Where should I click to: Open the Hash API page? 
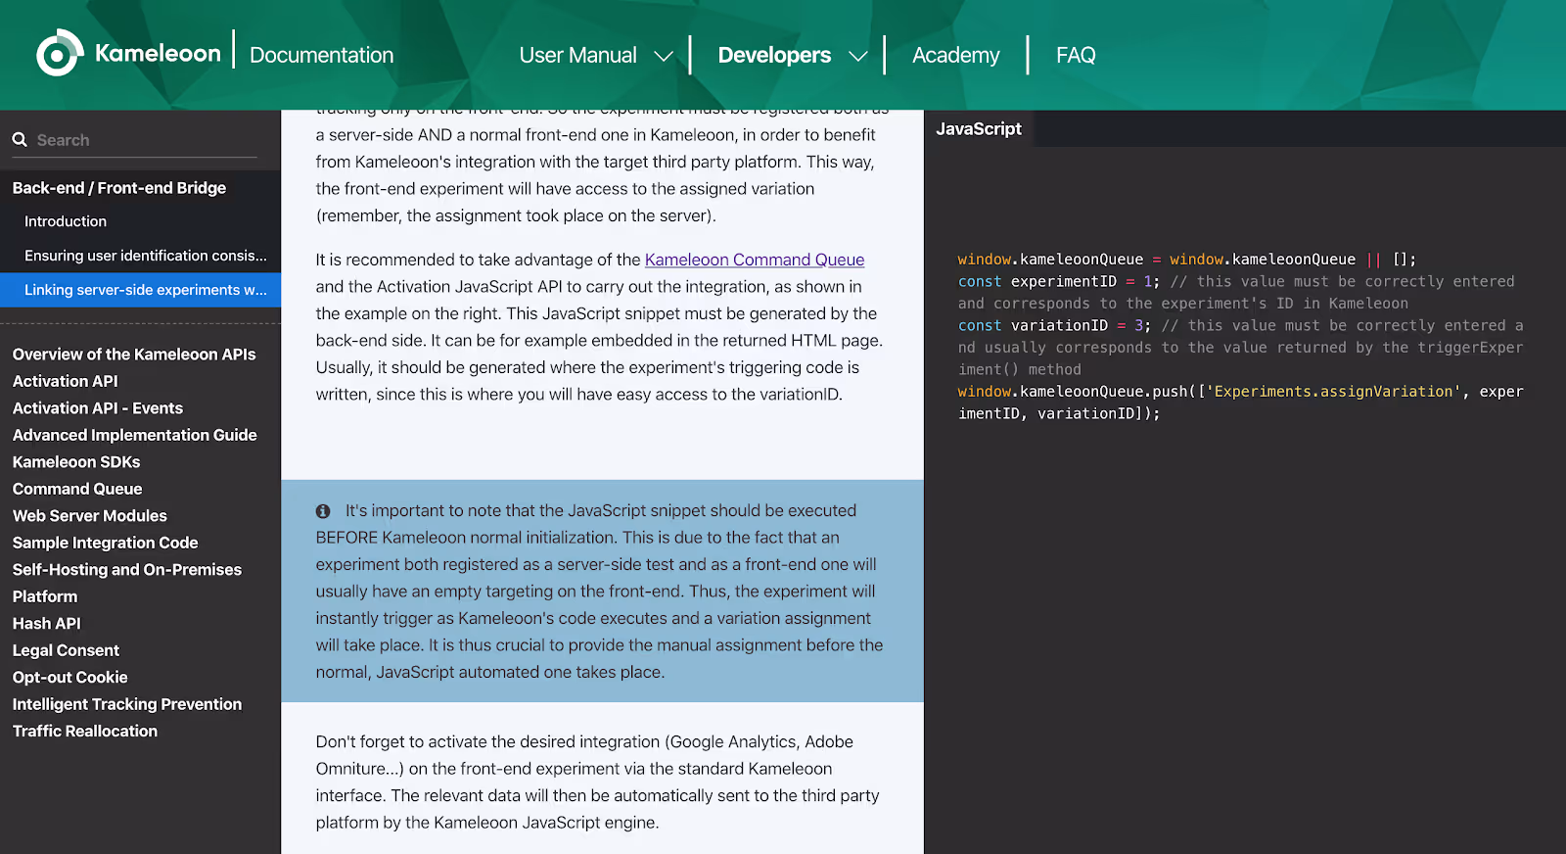[x=47, y=624]
